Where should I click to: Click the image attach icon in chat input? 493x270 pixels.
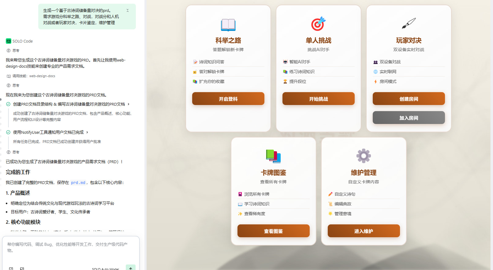coord(22,268)
